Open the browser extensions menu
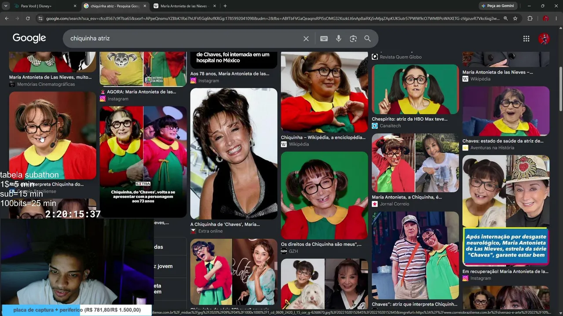Screen dimensions: 563x316 pos(530,18)
